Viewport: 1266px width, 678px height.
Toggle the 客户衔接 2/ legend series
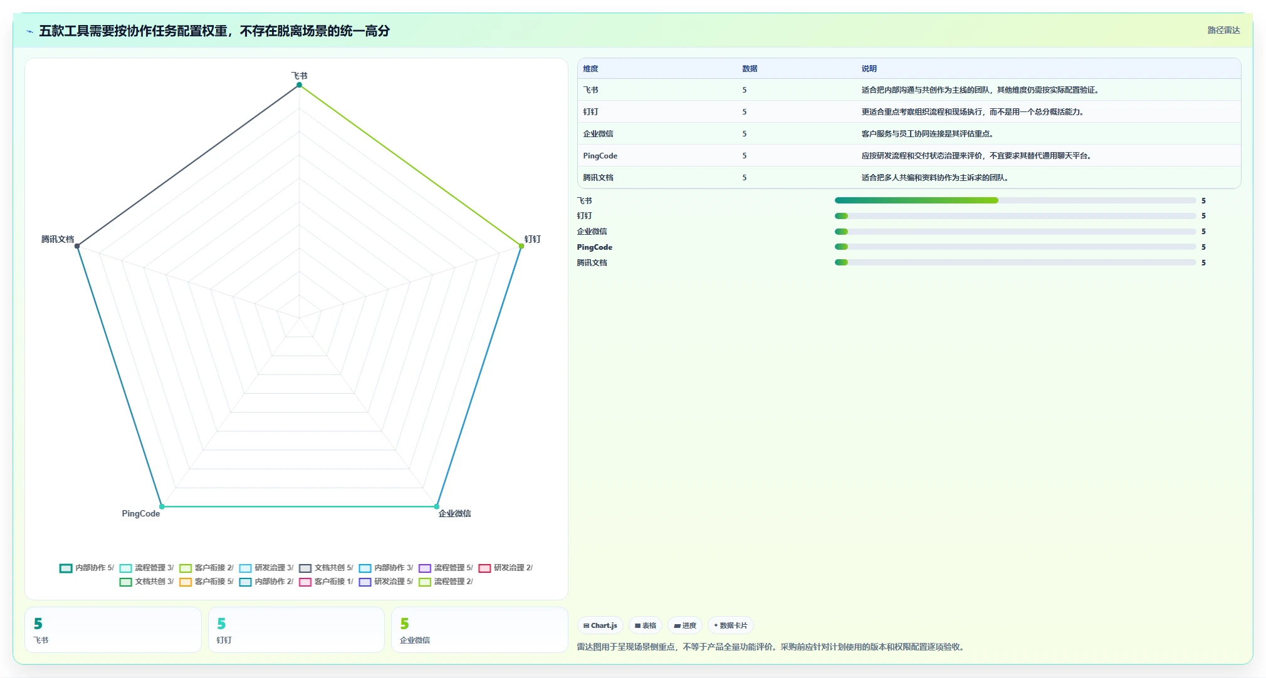coord(206,568)
